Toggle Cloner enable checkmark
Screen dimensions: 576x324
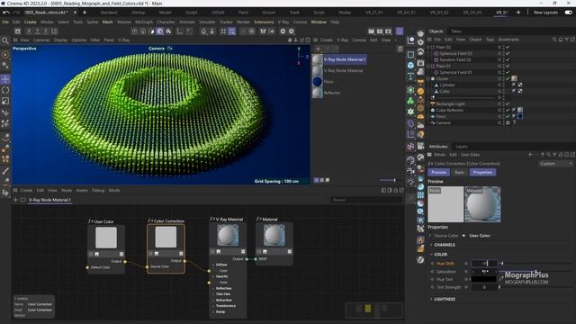[x=508, y=78]
